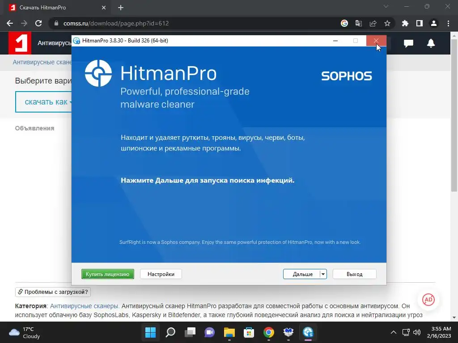Open Google account icon in address bar
Screen dimensions: 458x343
click(344, 23)
